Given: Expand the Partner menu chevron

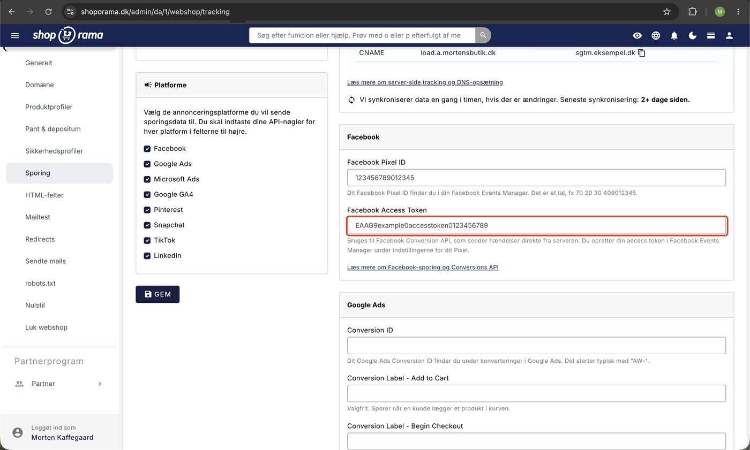Looking at the screenshot, I should pos(100,384).
